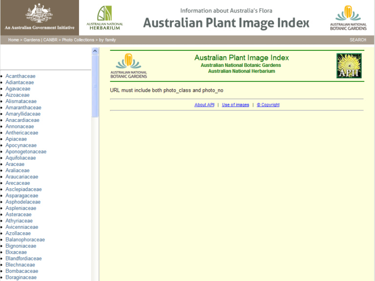Click the Australian Plant Image Index banner title
Screen dimensions: 375x281
[226, 23]
